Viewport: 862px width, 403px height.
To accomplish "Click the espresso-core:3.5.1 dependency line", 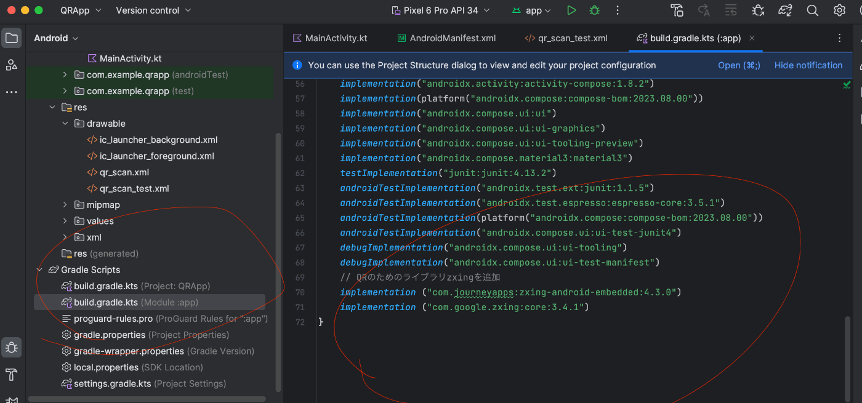I will (532, 203).
